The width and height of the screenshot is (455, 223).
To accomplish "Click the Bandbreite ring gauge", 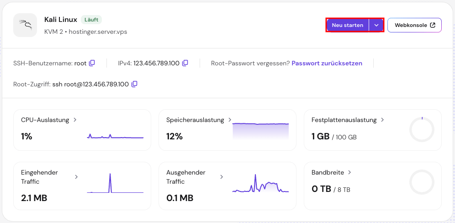I will click(422, 182).
